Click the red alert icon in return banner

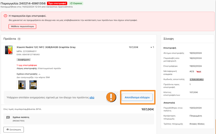[5, 16]
